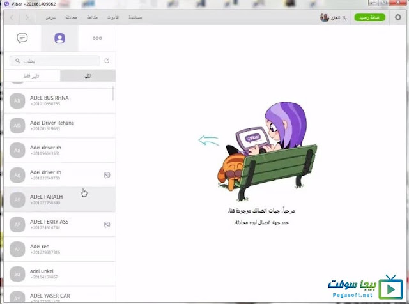409x304 pixels.
Task: Select contact ADEL YASER CAR
Action: coord(59,295)
